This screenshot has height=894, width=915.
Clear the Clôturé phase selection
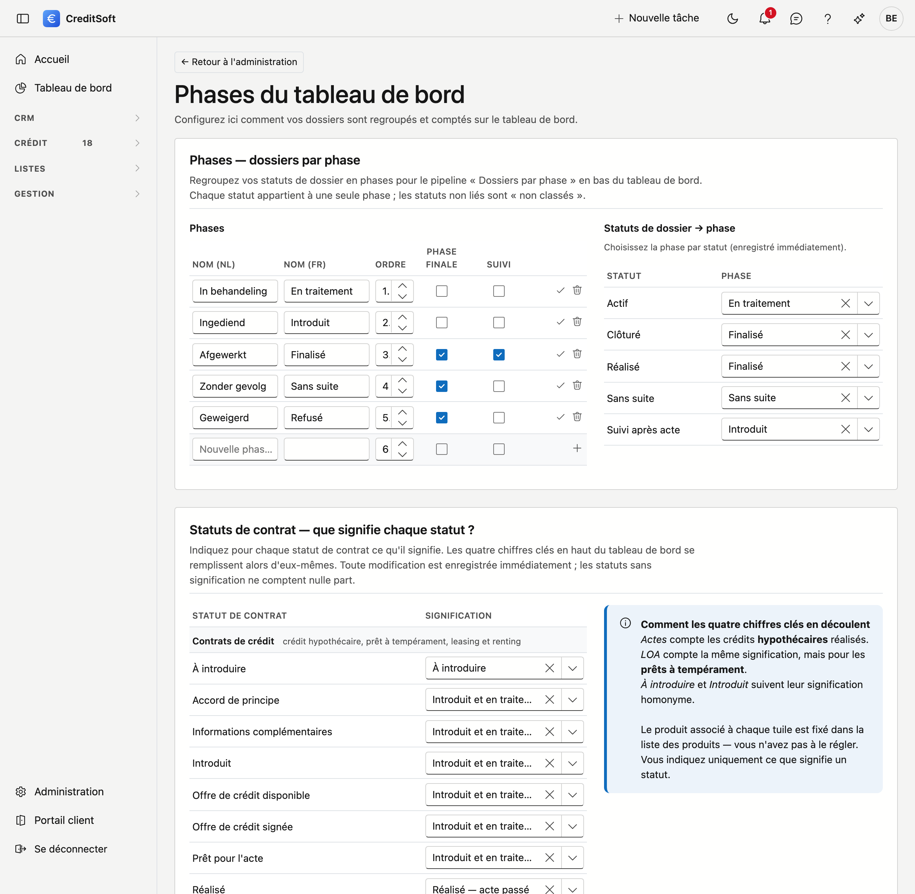click(846, 335)
